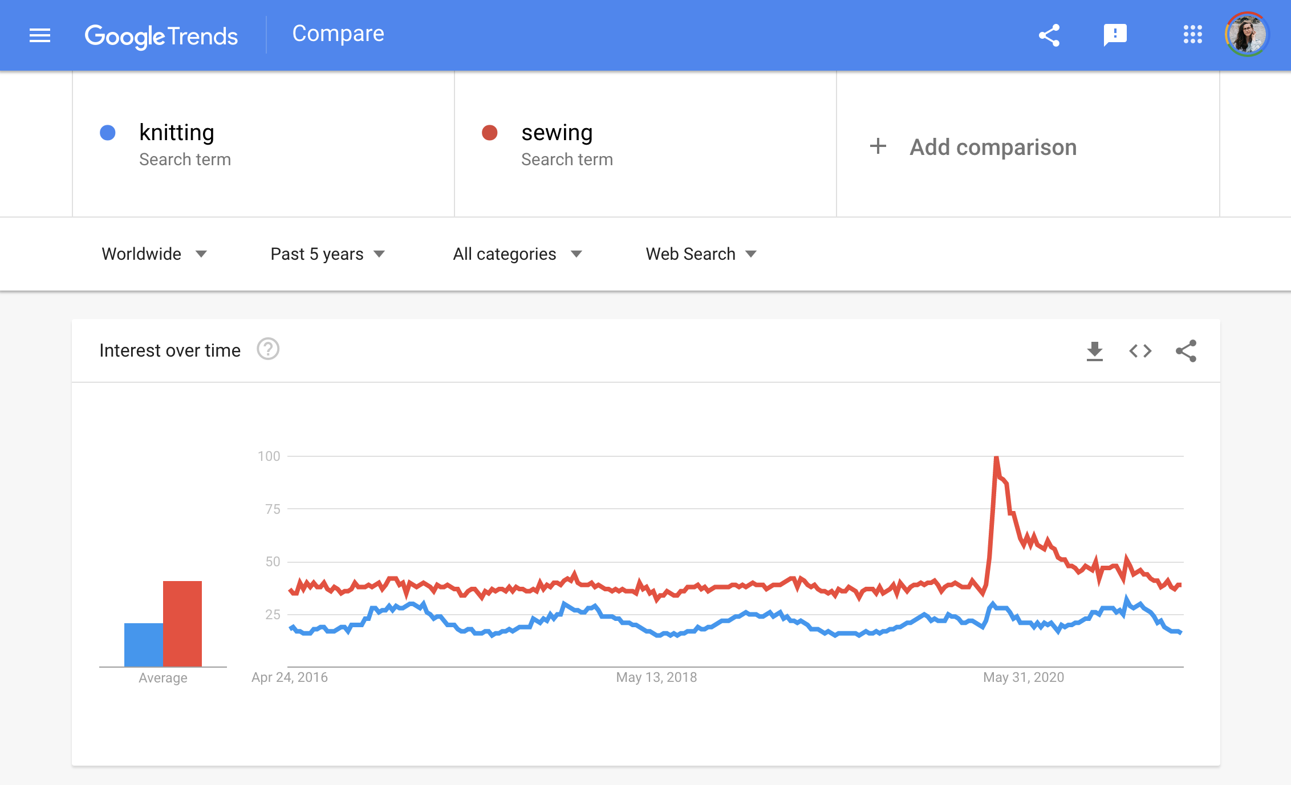The width and height of the screenshot is (1291, 785).
Task: Download the Interest over time data
Action: point(1094,351)
